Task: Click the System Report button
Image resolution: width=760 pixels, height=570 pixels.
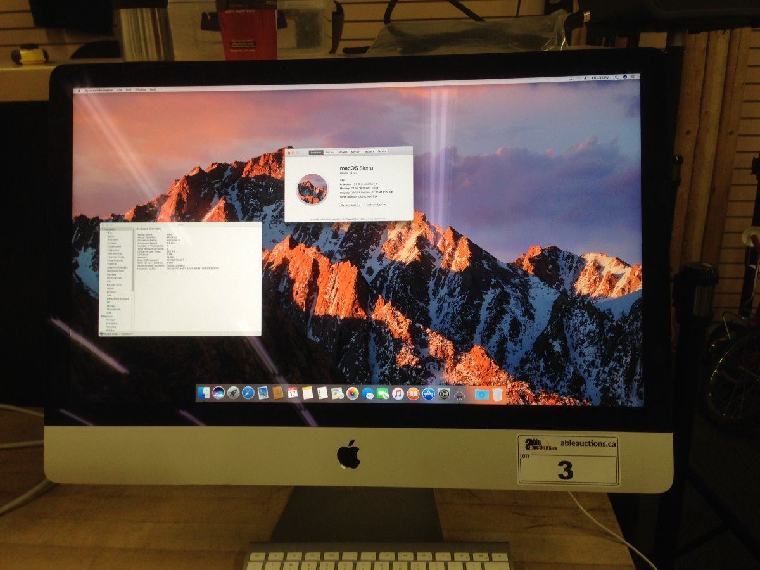Action: [x=350, y=205]
